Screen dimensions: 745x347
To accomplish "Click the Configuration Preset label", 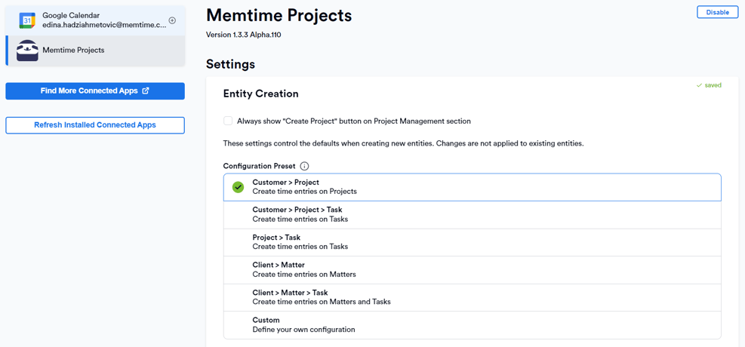I will pyautogui.click(x=260, y=166).
